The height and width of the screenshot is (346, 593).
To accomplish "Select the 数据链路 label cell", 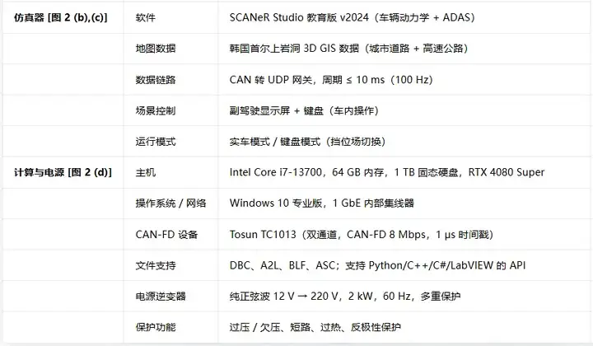I will (x=156, y=80).
